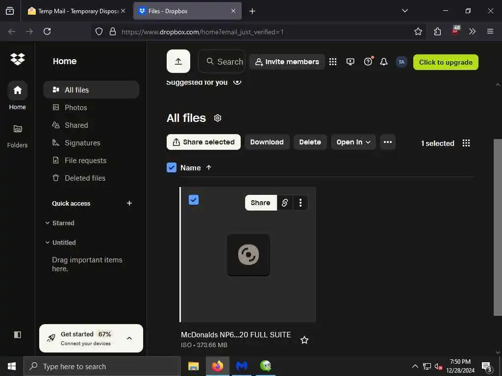The image size is (502, 376).
Task: Open the notifications bell
Action: tap(384, 62)
